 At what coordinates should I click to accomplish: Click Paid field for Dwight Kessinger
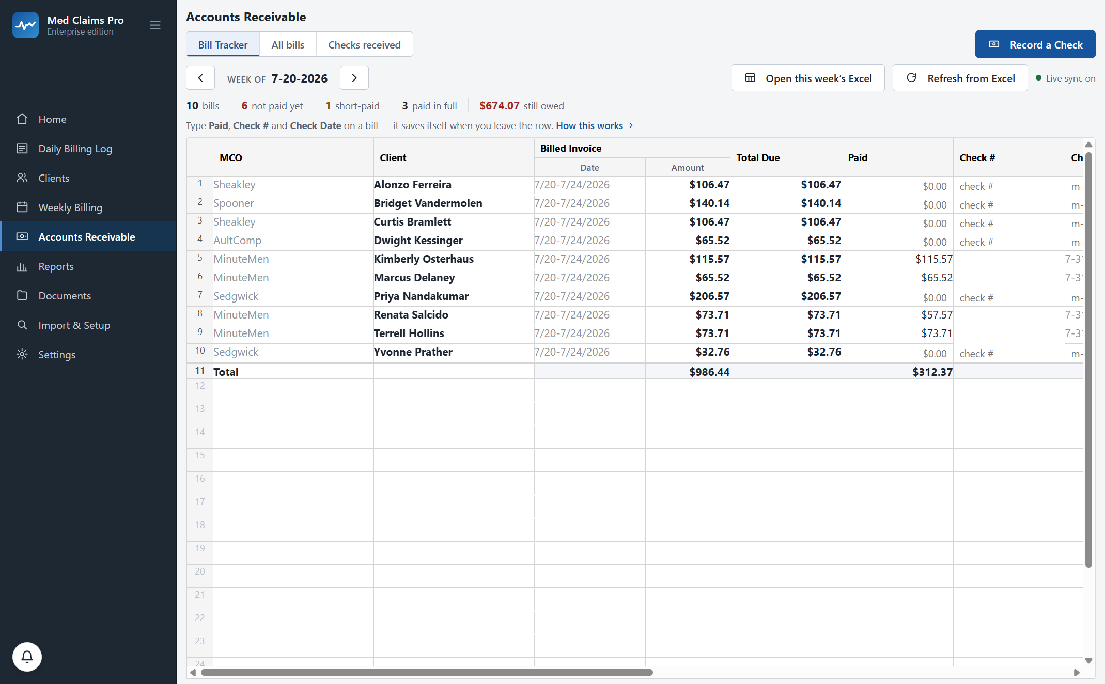[x=897, y=242]
